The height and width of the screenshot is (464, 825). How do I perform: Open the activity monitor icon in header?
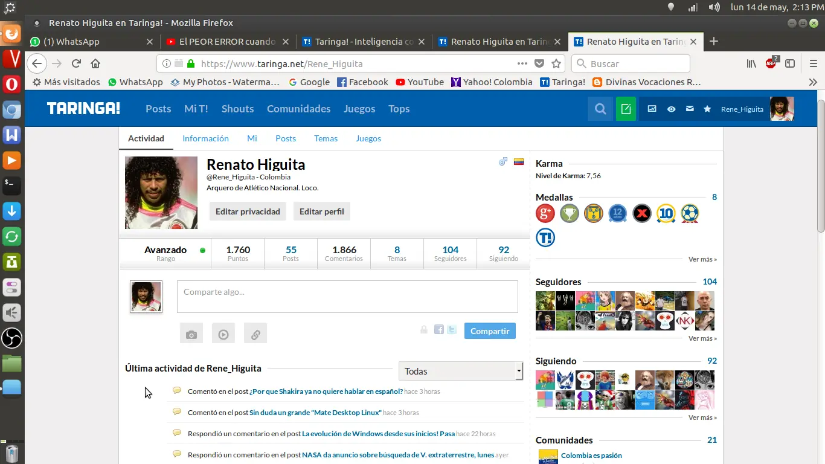point(652,109)
